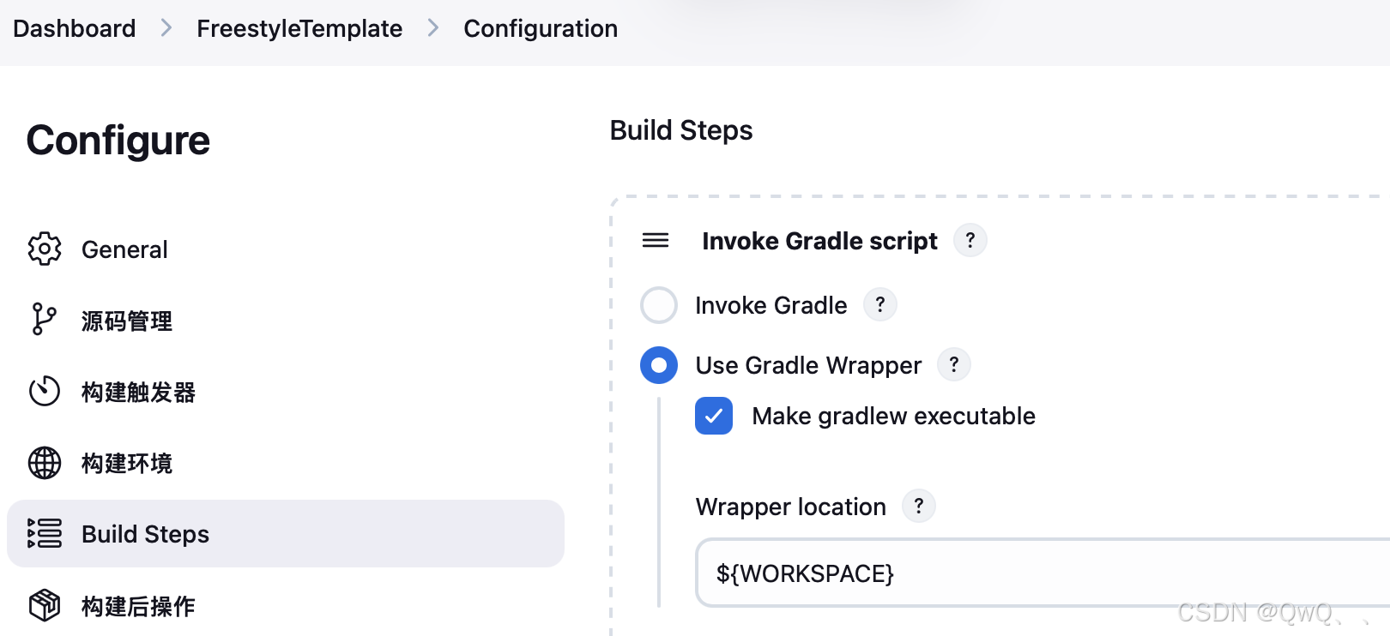This screenshot has height=636, width=1390.
Task: Click the Build Steps list icon
Action: (45, 533)
